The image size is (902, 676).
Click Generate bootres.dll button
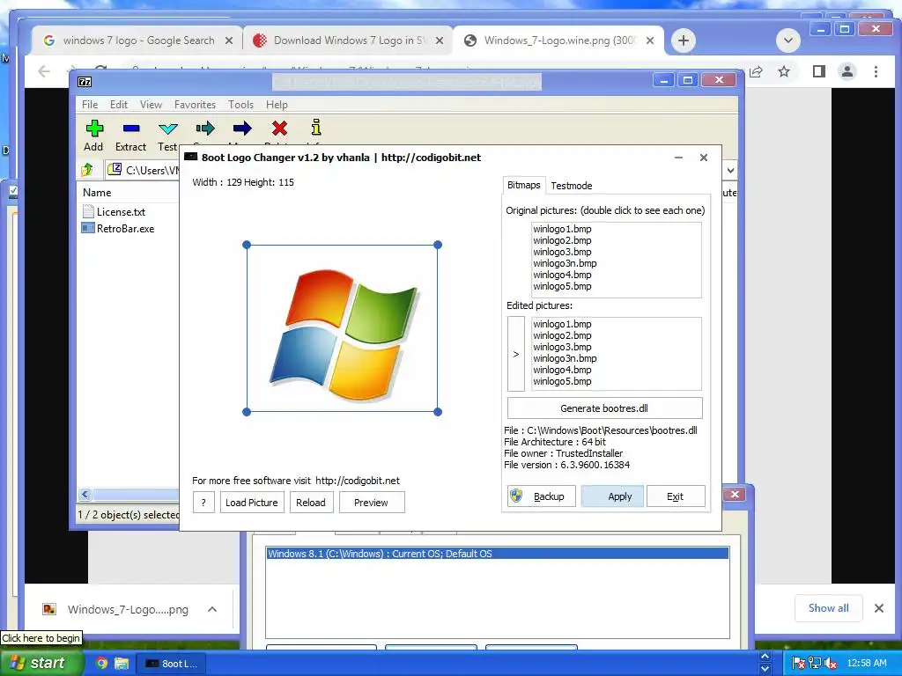point(604,408)
